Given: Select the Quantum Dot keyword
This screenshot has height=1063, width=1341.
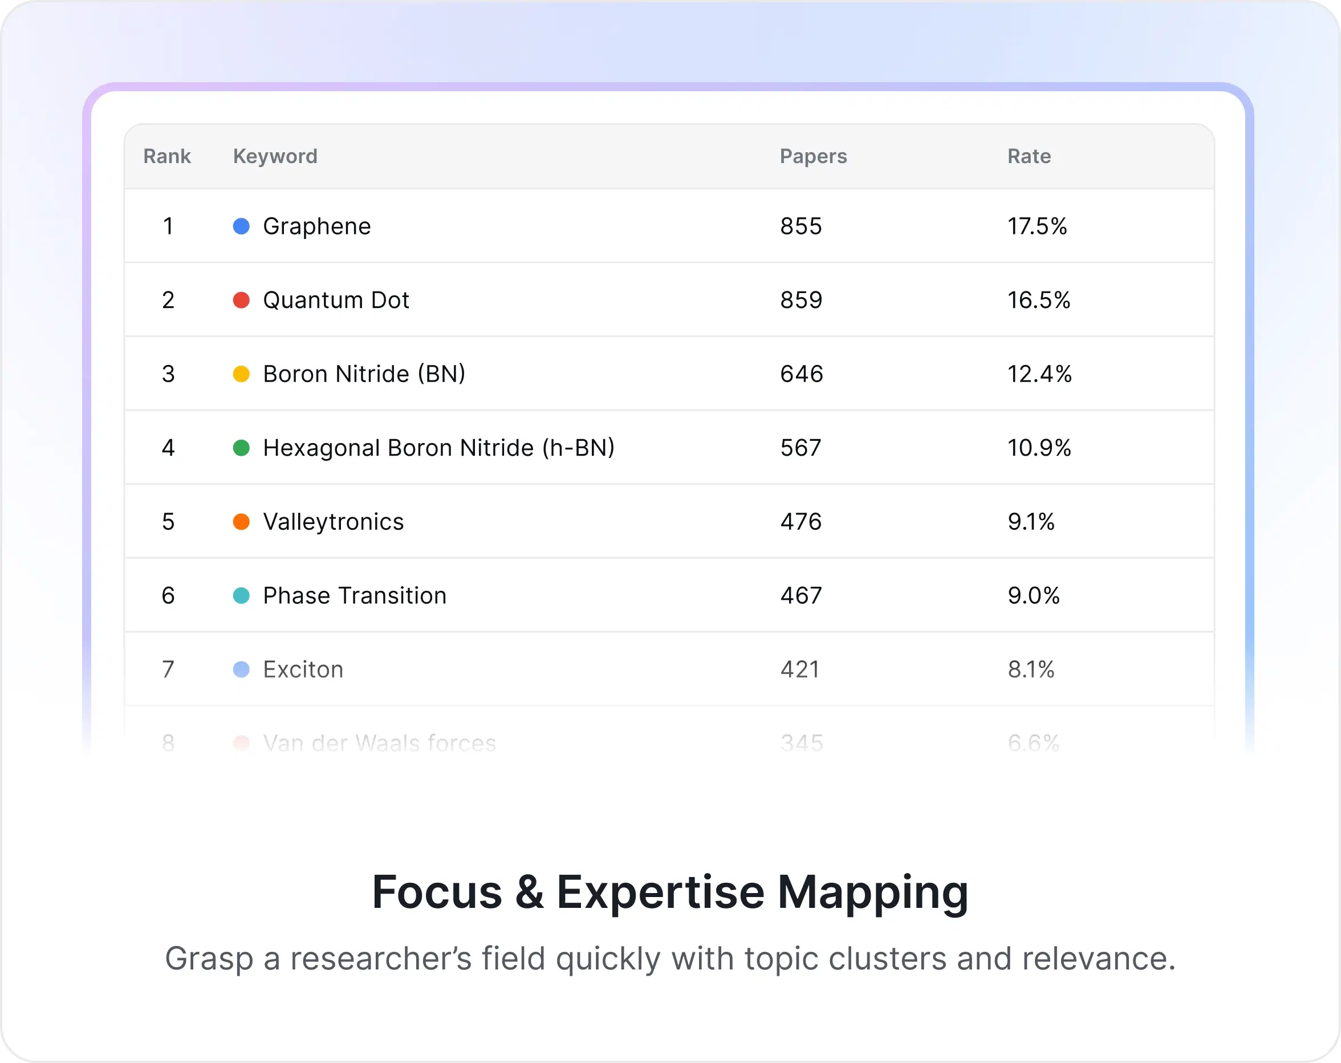Looking at the screenshot, I should 336,301.
